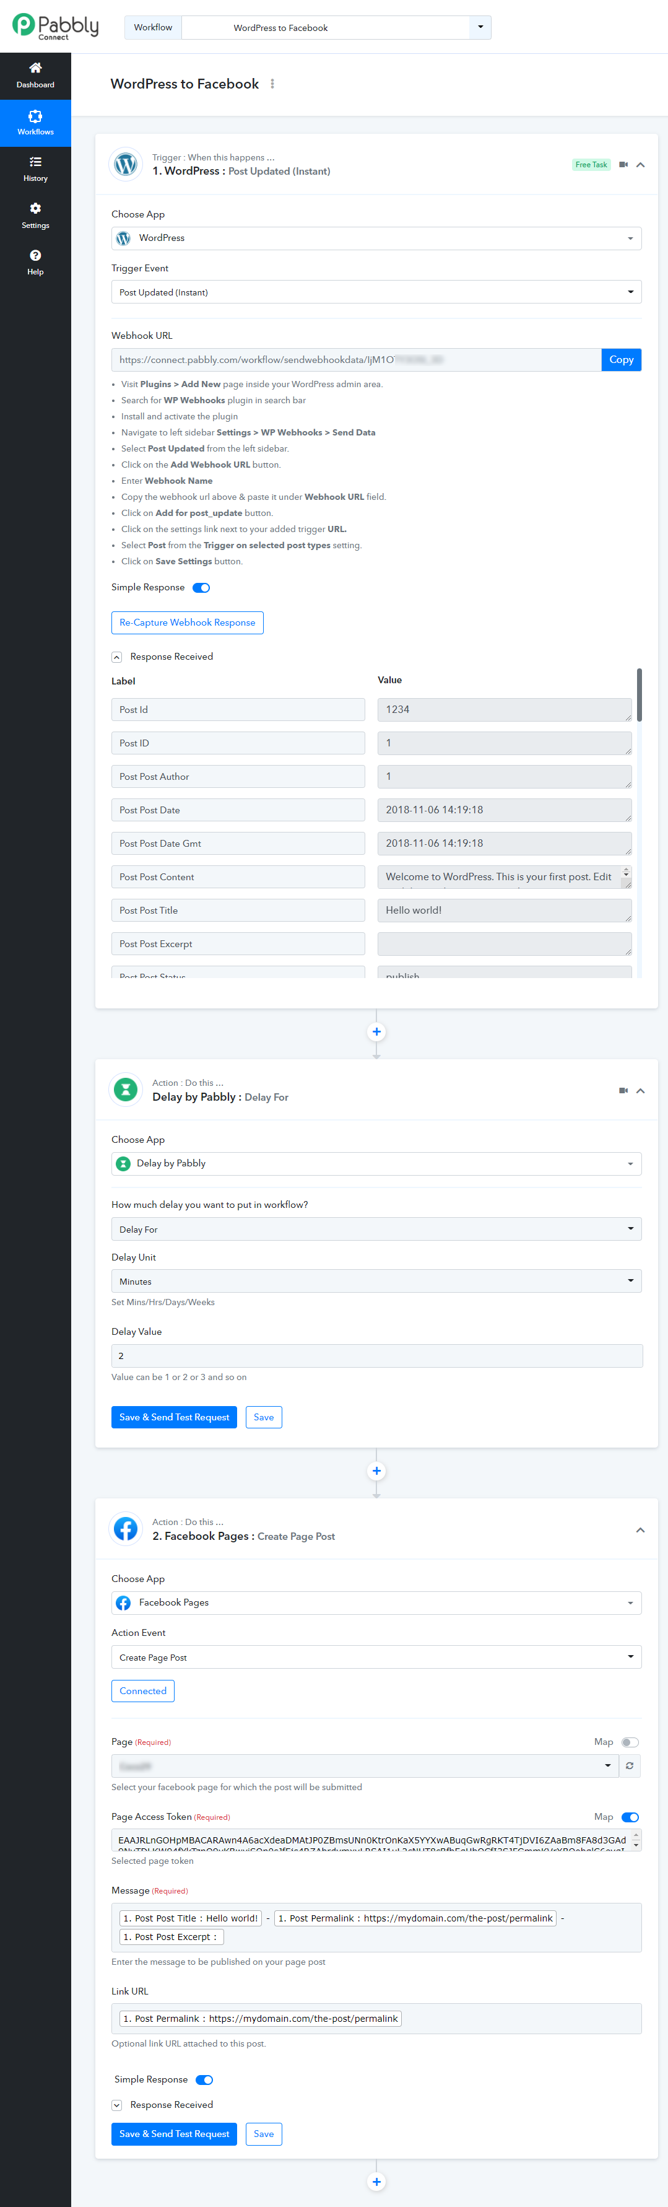668x2207 pixels.
Task: Click the video icon in Delay step header
Action: click(623, 1090)
